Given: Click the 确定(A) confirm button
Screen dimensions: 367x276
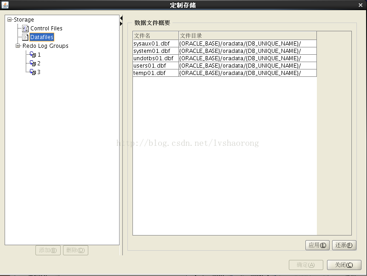Looking at the screenshot, I should point(306,265).
